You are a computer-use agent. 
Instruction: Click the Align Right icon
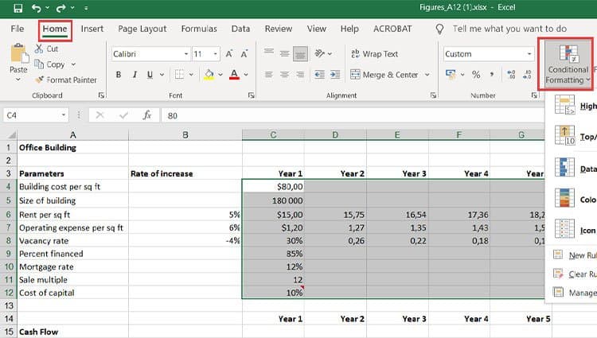click(300, 75)
